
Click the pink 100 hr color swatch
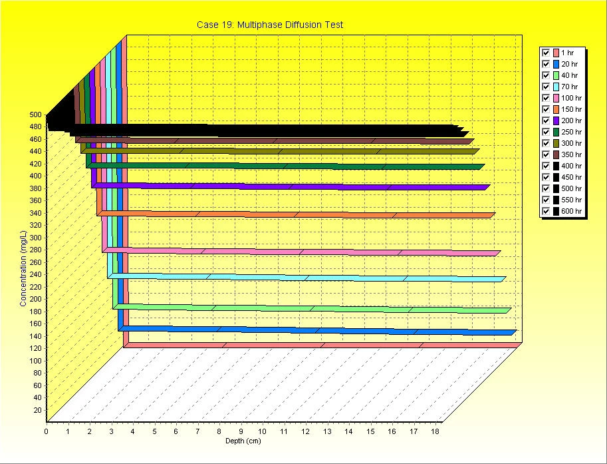click(x=556, y=98)
